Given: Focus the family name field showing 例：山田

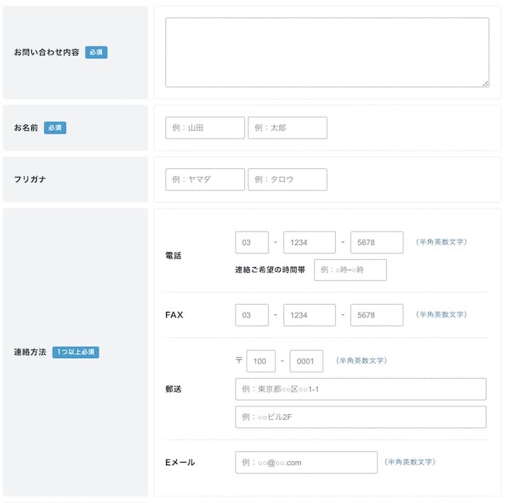Looking at the screenshot, I should [x=204, y=128].
